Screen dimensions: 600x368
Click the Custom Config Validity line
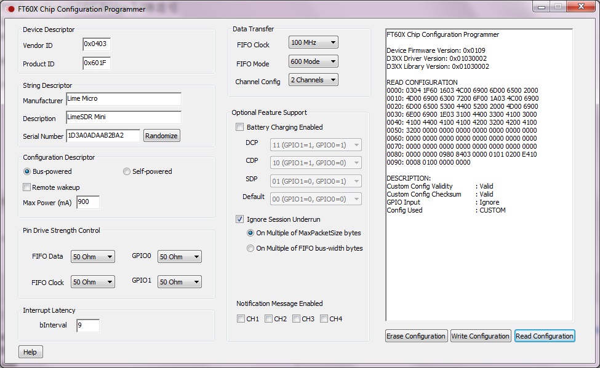(440, 187)
